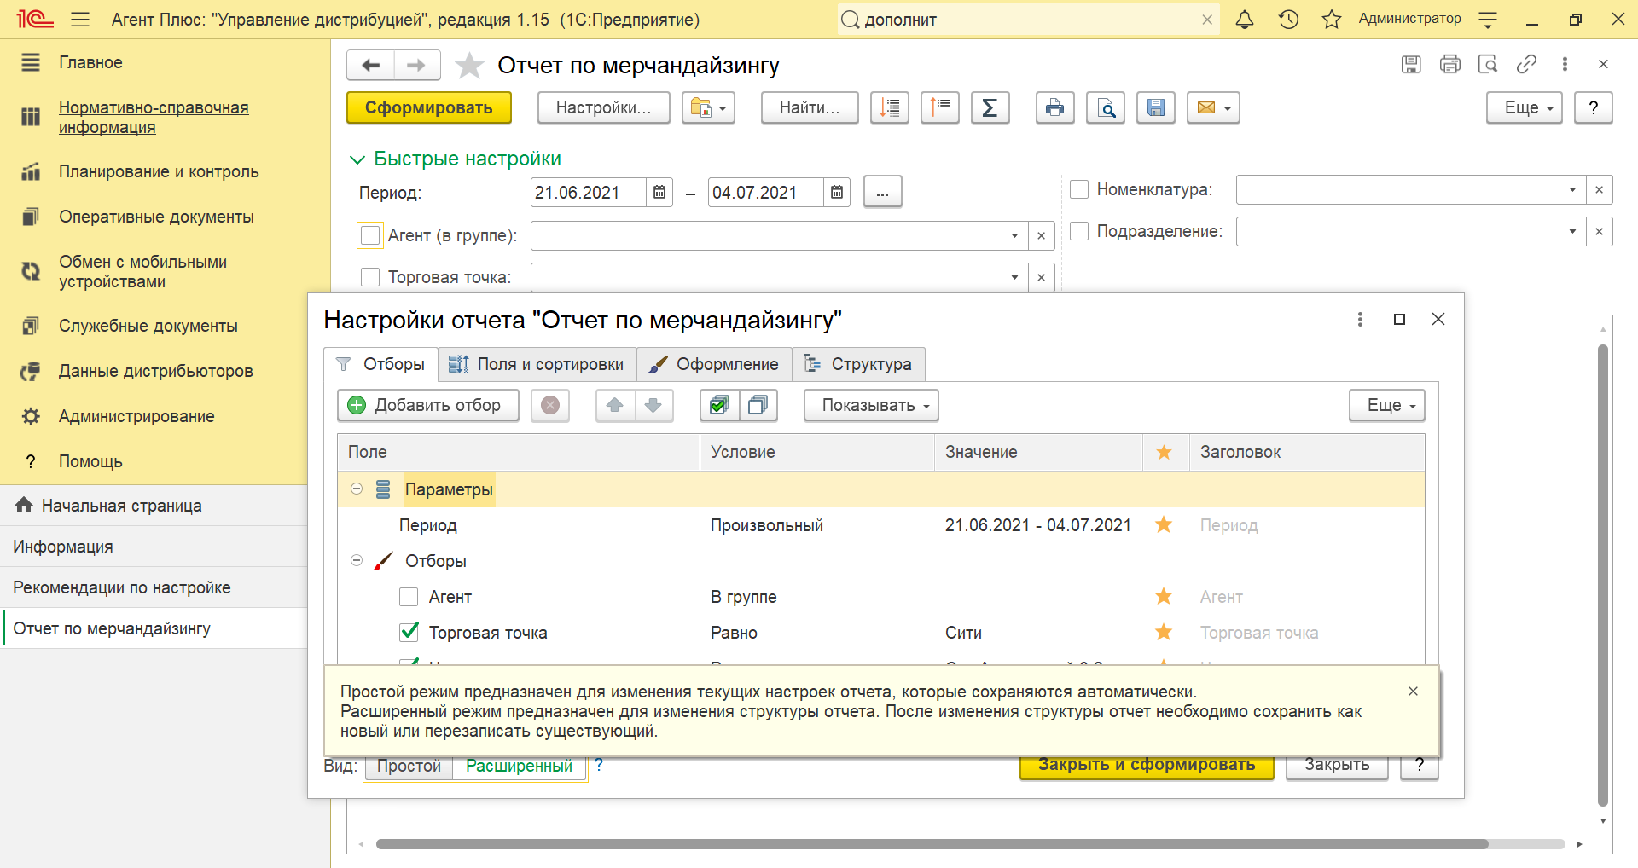Move filter down arrow icon

pos(653,405)
